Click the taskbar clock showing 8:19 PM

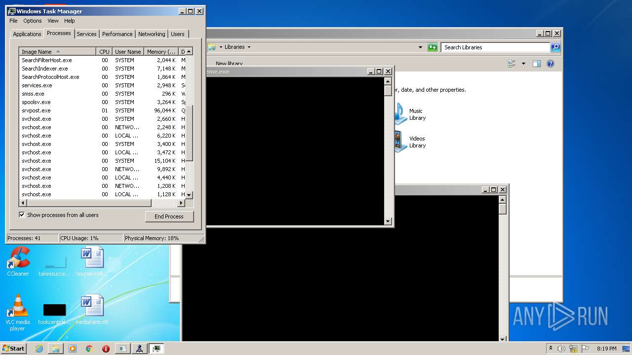[x=606, y=349]
